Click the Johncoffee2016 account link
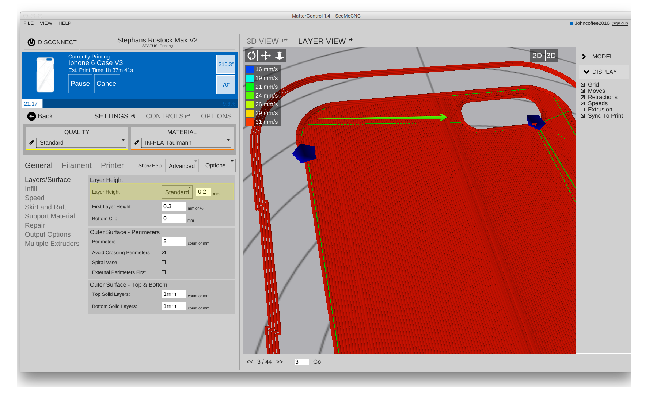This screenshot has width=653, height=401. pos(592,23)
